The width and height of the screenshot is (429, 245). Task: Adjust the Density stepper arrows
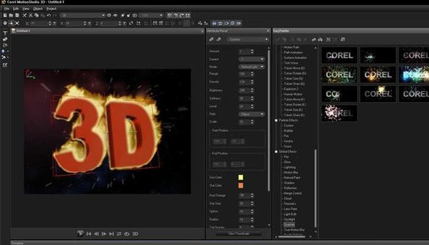(252, 82)
